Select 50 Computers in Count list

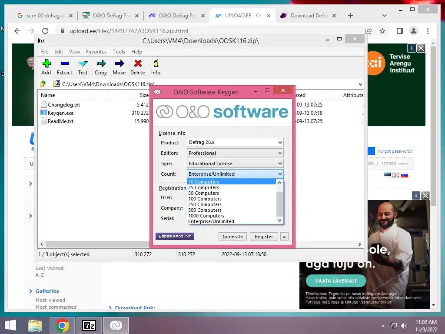231,193
